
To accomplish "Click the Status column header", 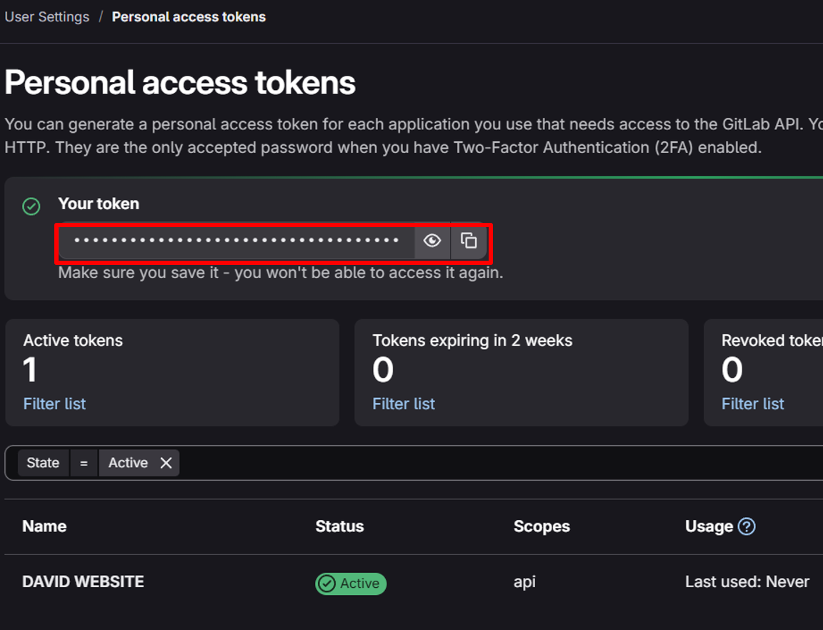I will point(339,526).
